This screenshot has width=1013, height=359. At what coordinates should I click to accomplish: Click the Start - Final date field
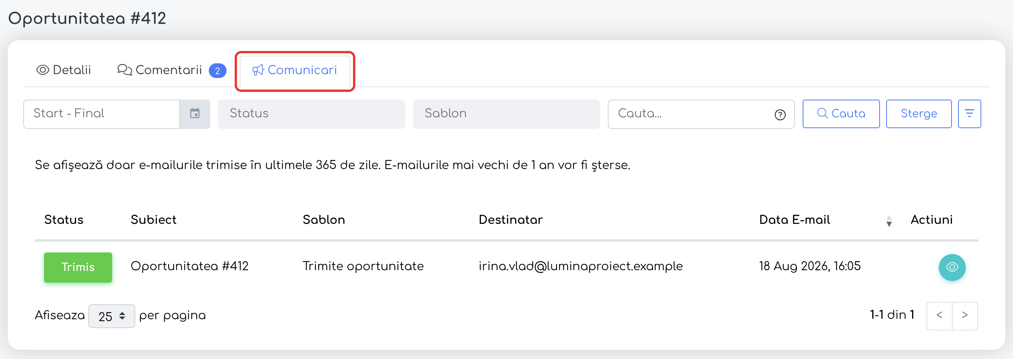[x=102, y=113]
